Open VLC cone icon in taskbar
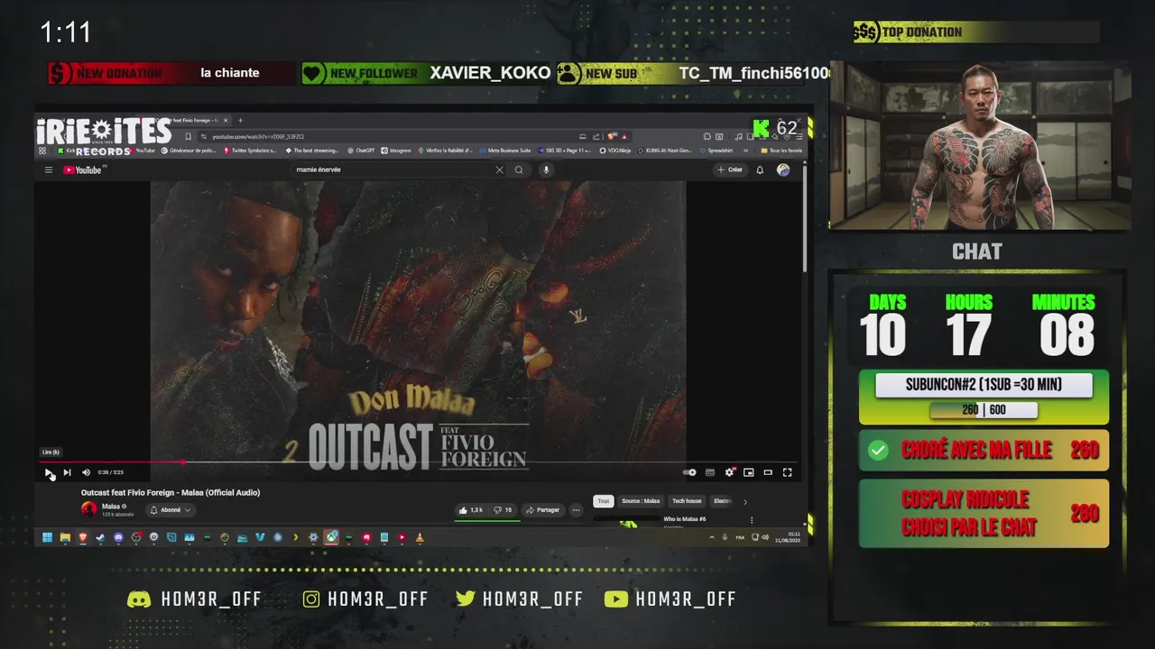 click(x=420, y=538)
